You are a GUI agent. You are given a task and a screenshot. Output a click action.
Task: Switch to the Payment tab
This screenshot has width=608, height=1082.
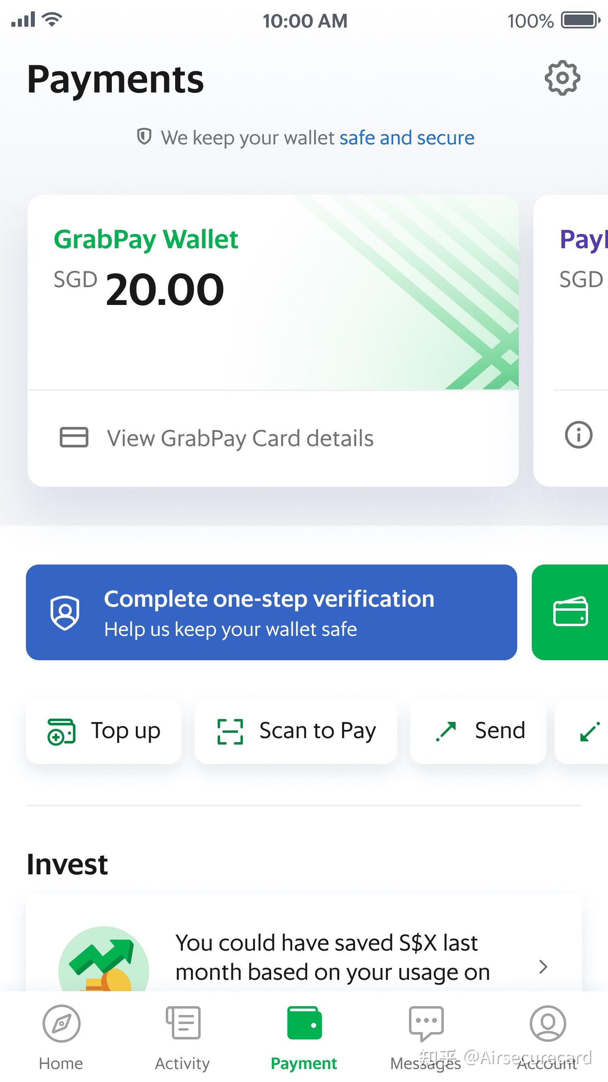click(304, 1037)
